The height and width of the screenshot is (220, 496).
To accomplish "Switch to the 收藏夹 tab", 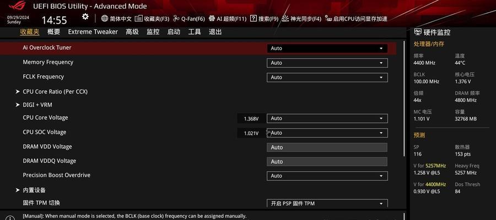I will coord(30,32).
